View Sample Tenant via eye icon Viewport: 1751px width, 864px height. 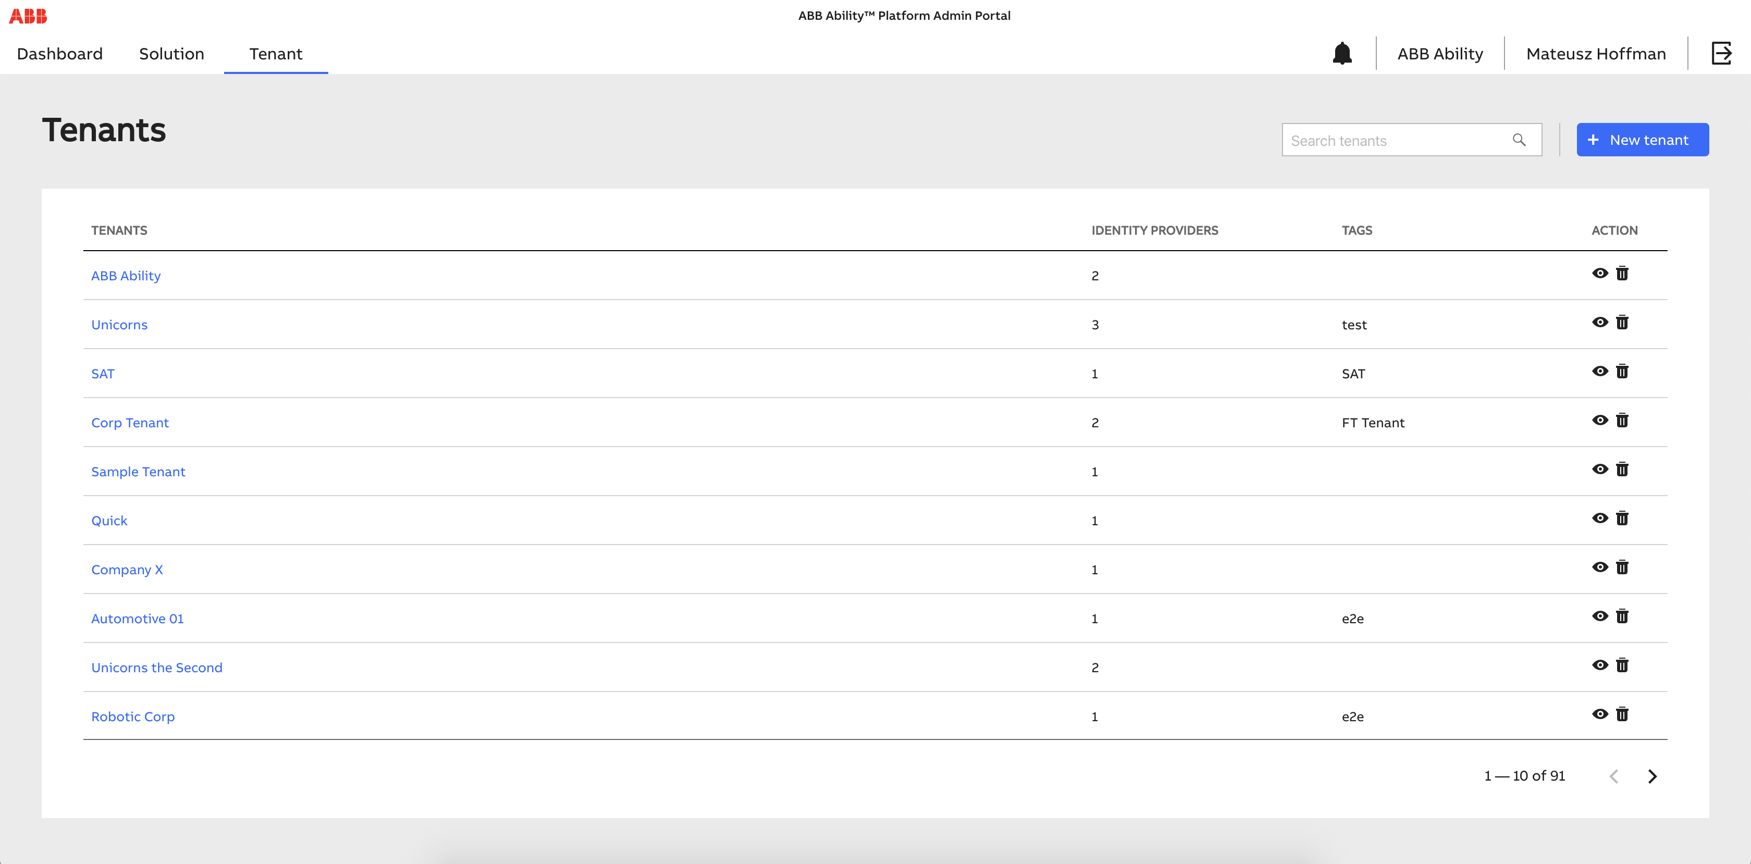[x=1600, y=469]
